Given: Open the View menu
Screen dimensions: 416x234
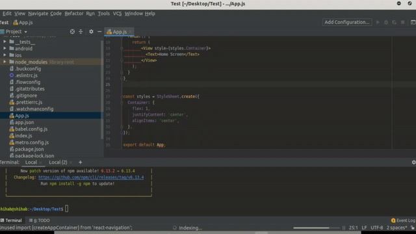Looking at the screenshot, I should (20, 14).
